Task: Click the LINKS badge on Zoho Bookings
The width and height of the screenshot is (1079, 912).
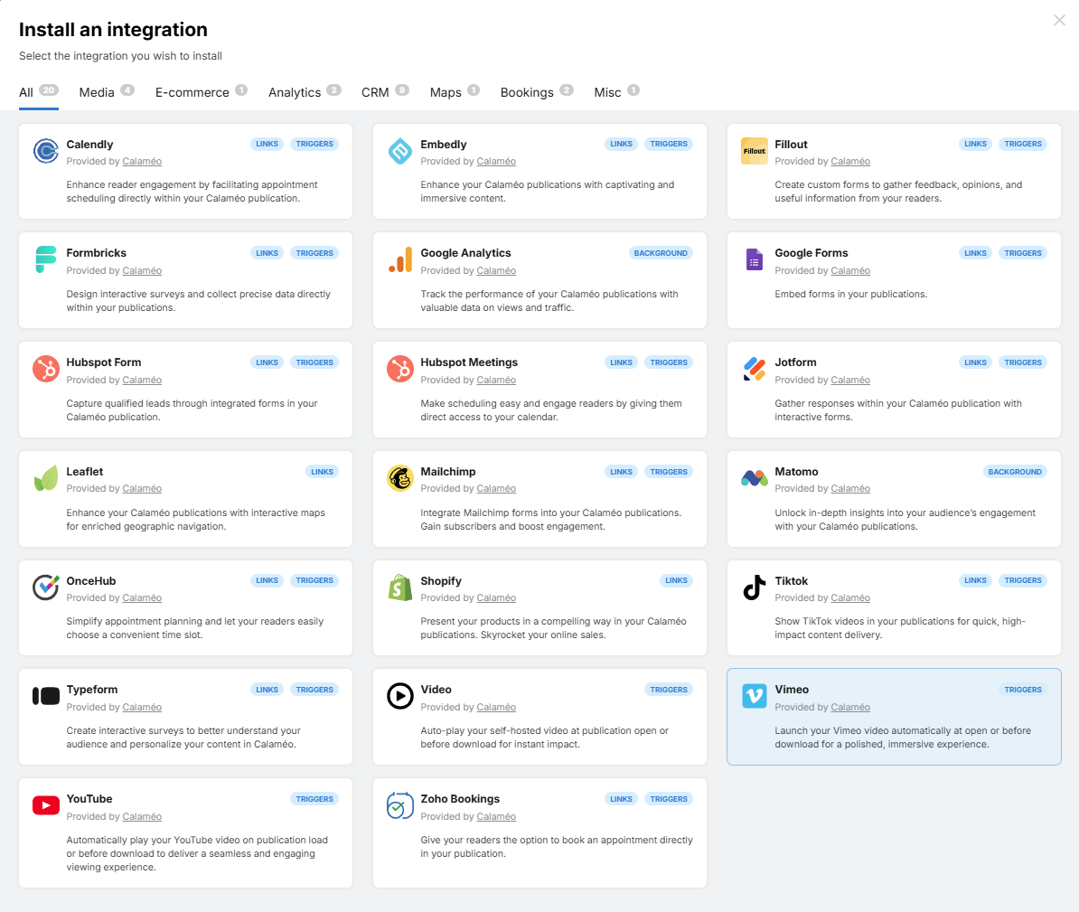Action: tap(622, 799)
